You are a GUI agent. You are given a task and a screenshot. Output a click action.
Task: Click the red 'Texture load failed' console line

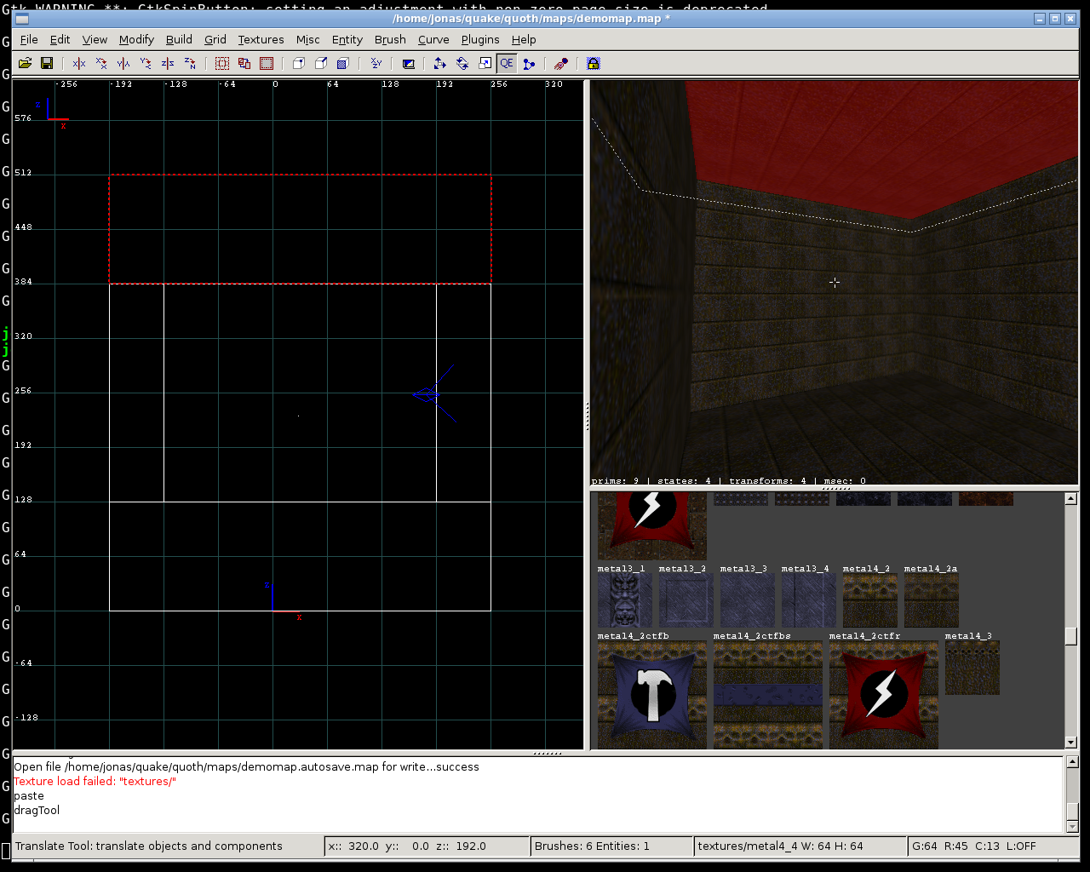95,781
